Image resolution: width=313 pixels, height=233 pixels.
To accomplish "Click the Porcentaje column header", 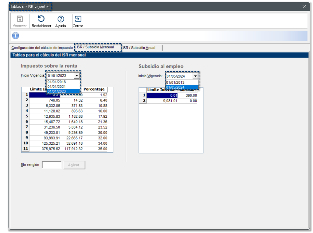I will (x=94, y=89).
